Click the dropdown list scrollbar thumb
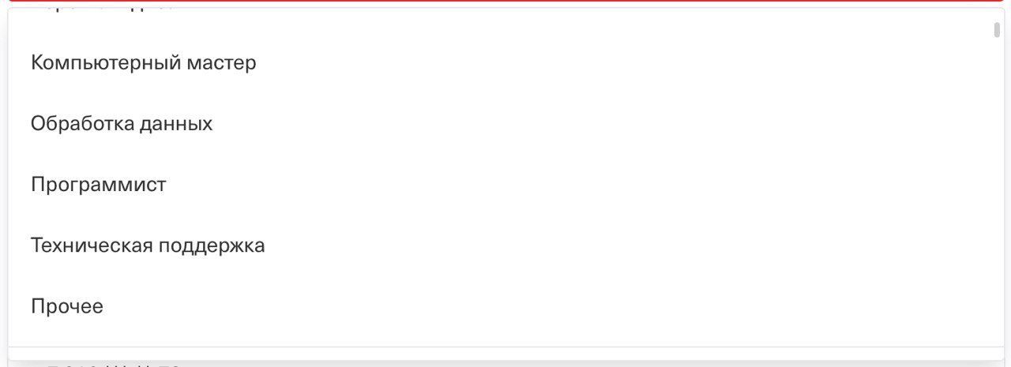Image resolution: width=1011 pixels, height=367 pixels. [x=997, y=30]
